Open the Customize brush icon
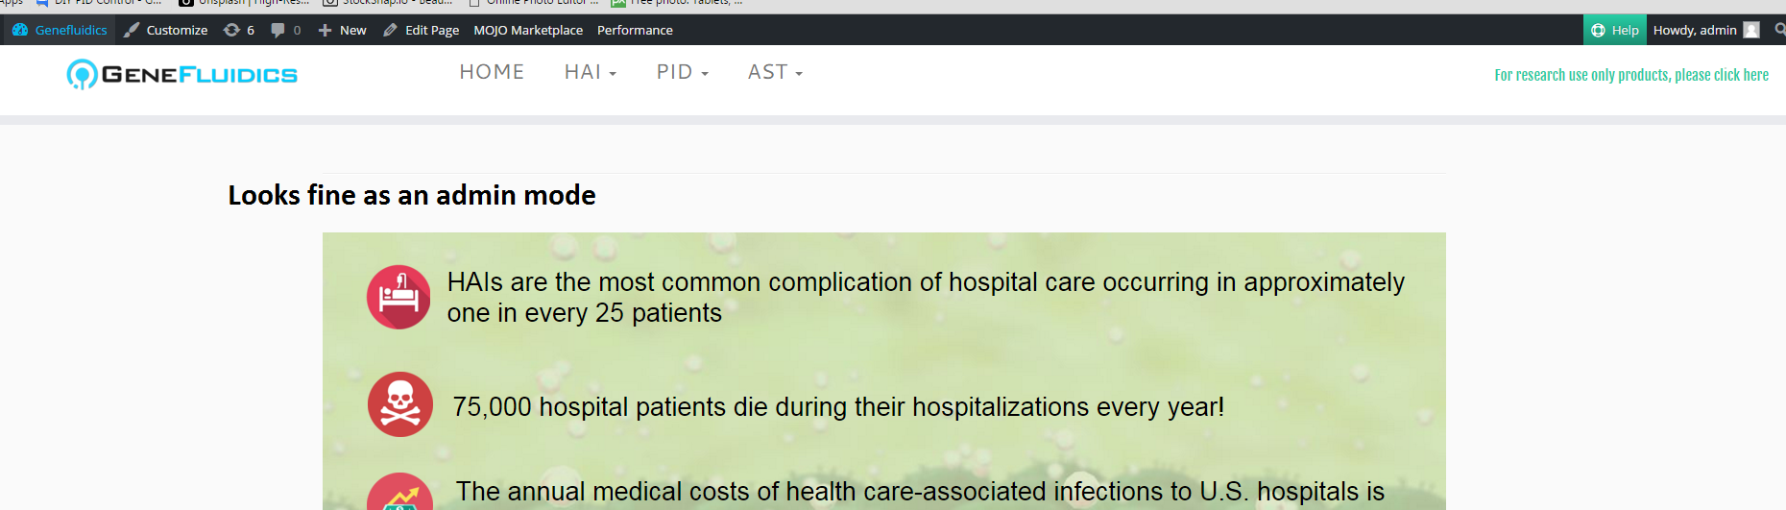Viewport: 1786px width, 510px height. point(132,30)
